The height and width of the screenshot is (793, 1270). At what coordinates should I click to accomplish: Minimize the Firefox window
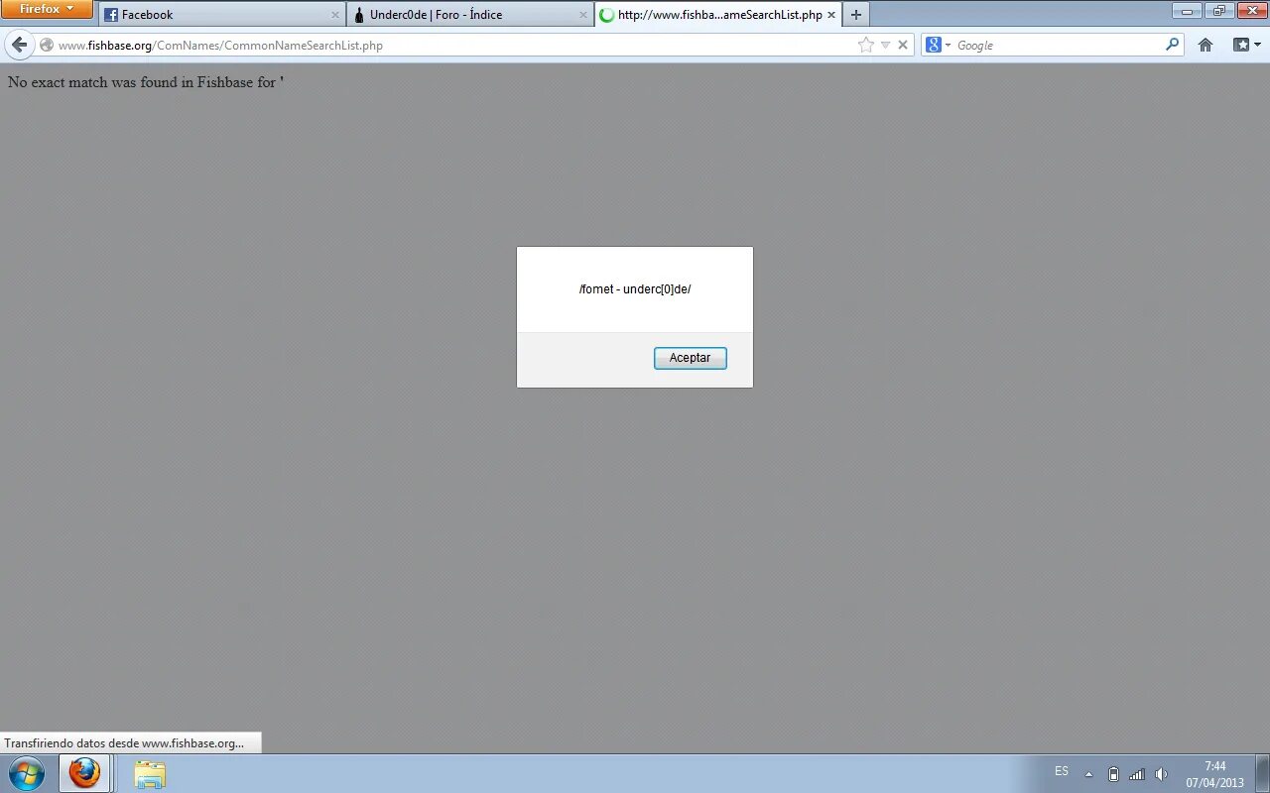(x=1187, y=10)
